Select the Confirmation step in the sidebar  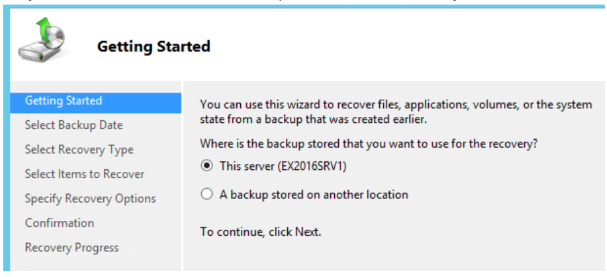[x=59, y=223]
